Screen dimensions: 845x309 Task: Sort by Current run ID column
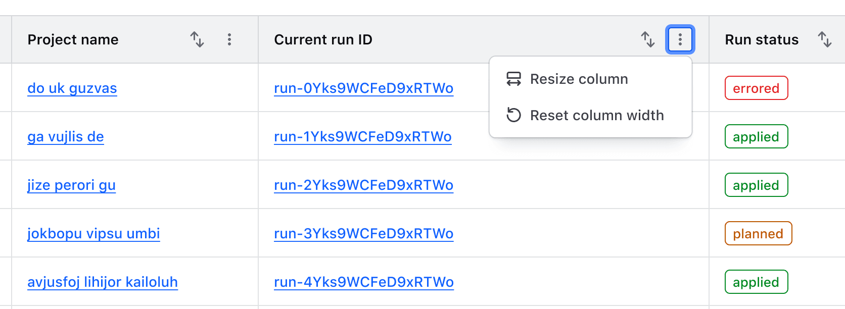[x=648, y=39]
